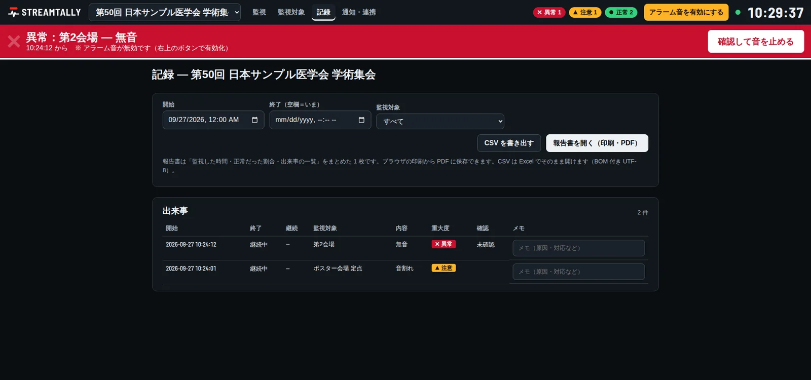Focus the 開始 datetime input field

pyautogui.click(x=213, y=120)
